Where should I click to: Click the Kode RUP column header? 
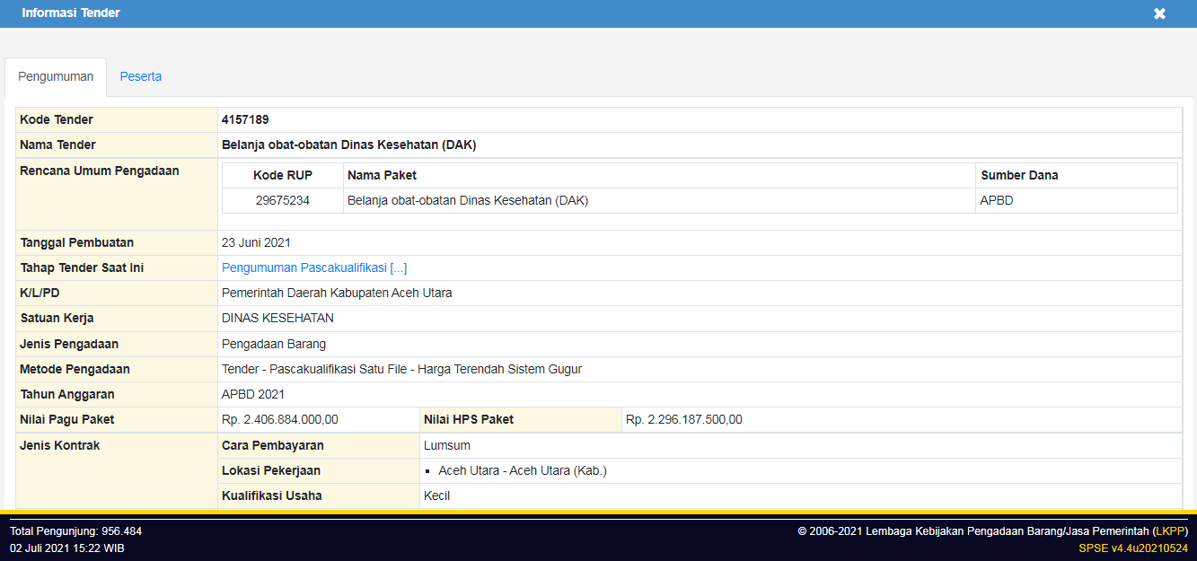pyautogui.click(x=283, y=175)
